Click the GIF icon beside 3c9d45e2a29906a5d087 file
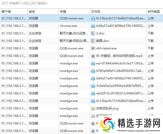163x134 pixels. (x=93, y=86)
